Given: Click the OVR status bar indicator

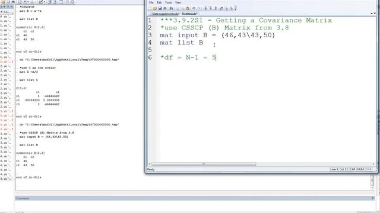Looking at the screenshot, I should (368, 169).
